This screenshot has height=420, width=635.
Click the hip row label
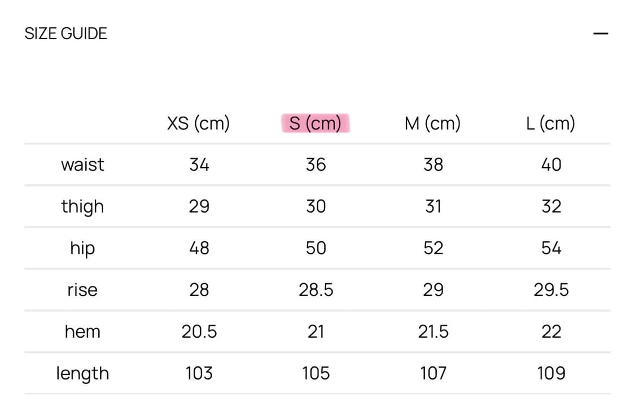pyautogui.click(x=82, y=249)
